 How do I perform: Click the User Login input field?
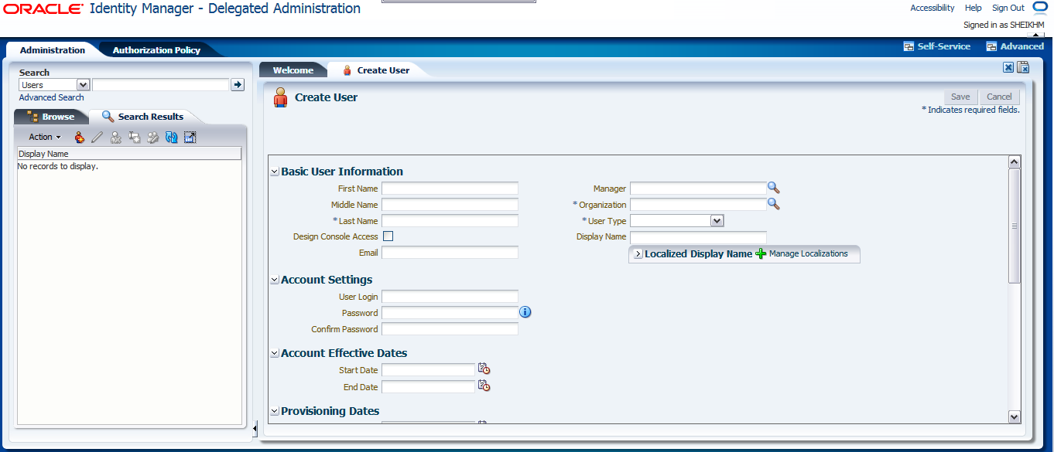(x=450, y=296)
